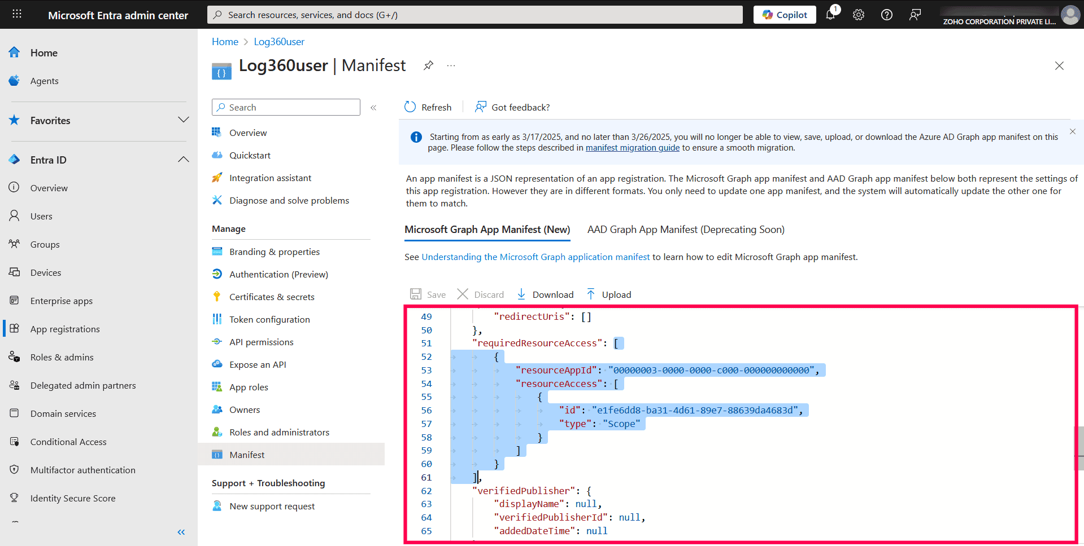Dismiss the migration notice banner
The width and height of the screenshot is (1084, 546).
tap(1072, 131)
